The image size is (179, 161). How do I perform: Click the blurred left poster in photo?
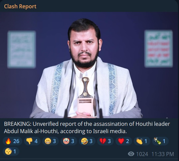(x=22, y=49)
